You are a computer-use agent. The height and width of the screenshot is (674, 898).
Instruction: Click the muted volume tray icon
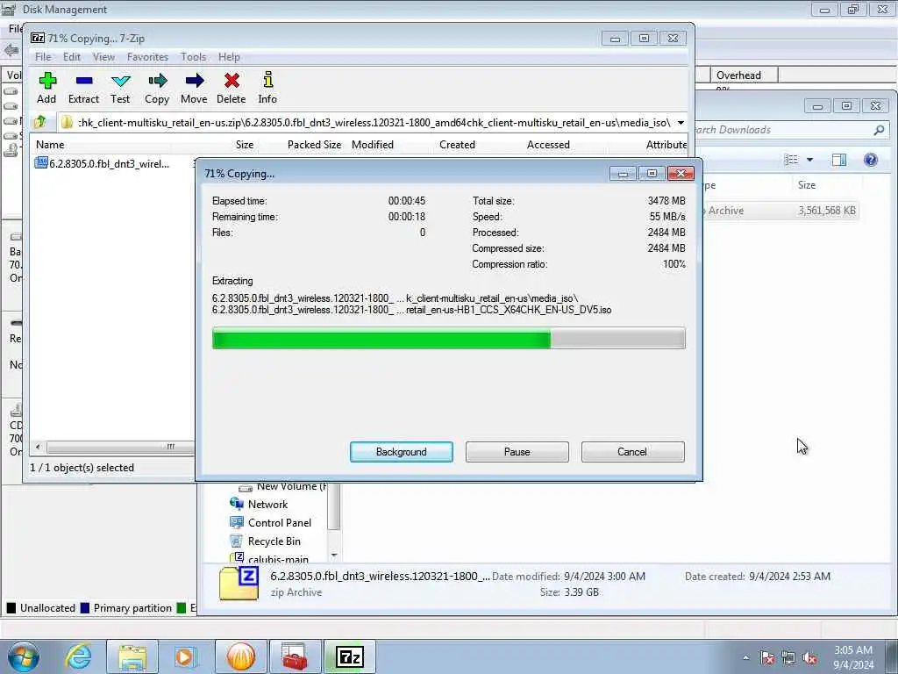pos(809,658)
